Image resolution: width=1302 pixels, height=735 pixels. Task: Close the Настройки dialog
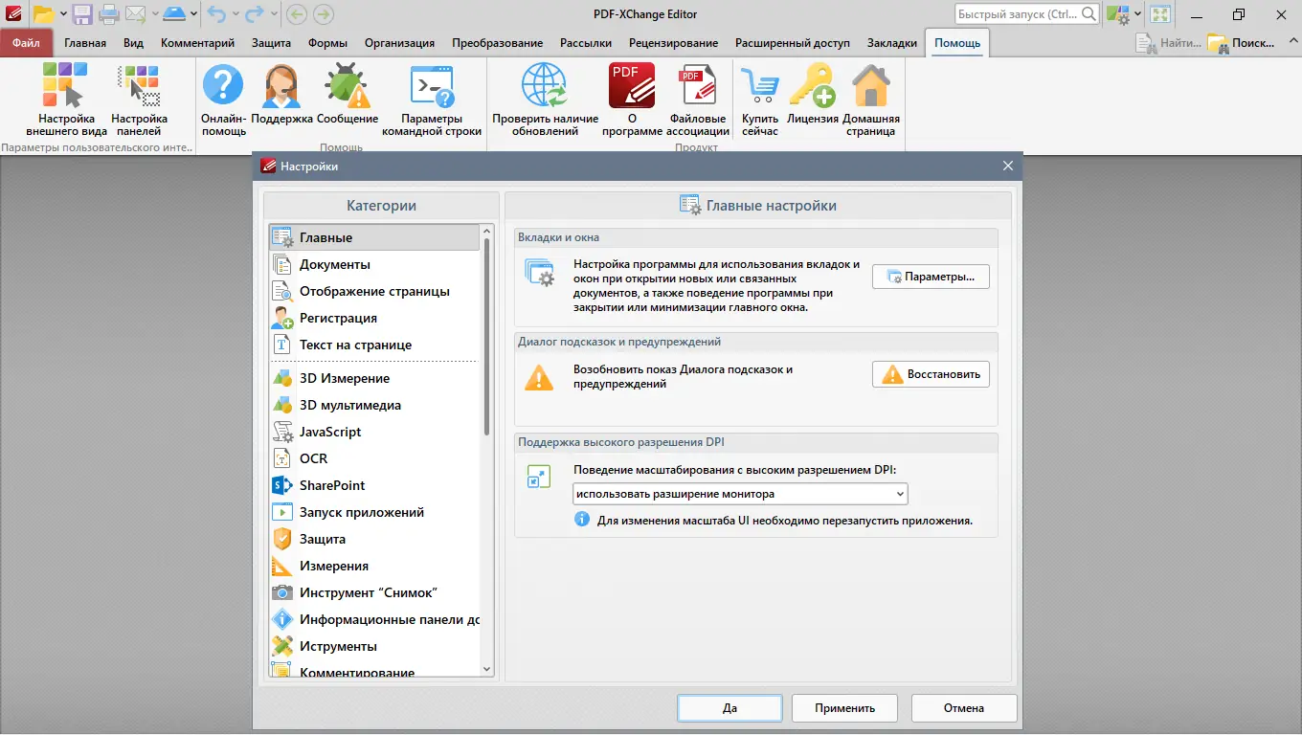tap(1008, 166)
